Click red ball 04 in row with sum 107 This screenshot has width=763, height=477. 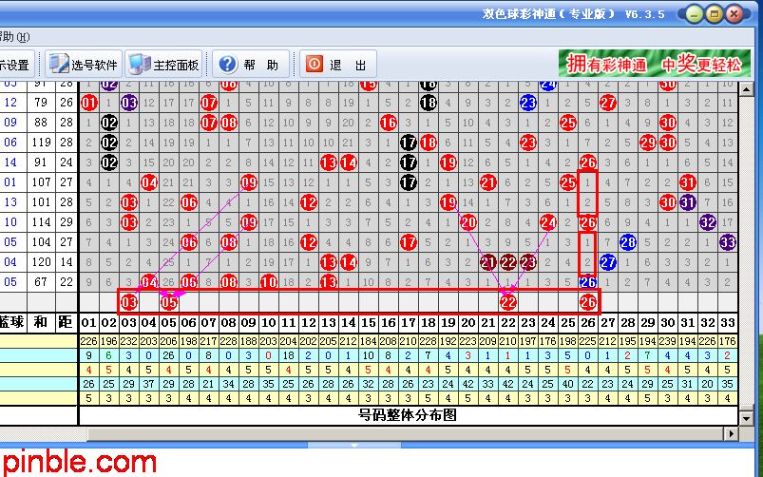(x=149, y=182)
